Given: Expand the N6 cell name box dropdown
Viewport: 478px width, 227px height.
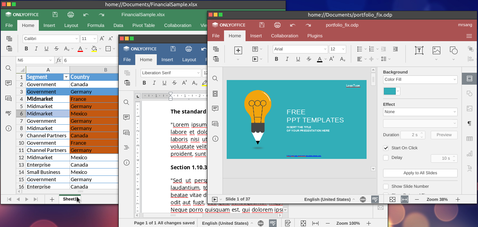Looking at the screenshot, I should (x=51, y=60).
